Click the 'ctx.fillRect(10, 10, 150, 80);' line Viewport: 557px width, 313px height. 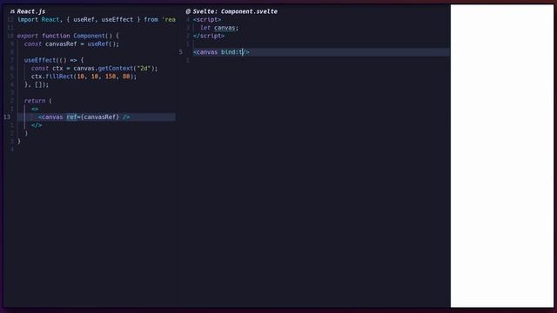click(x=84, y=77)
